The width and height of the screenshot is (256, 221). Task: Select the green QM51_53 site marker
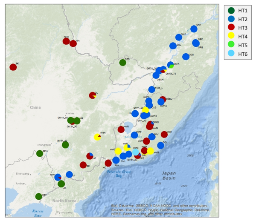65,145
